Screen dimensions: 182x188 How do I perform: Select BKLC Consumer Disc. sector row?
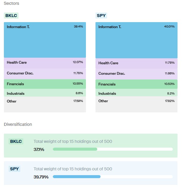45,73
